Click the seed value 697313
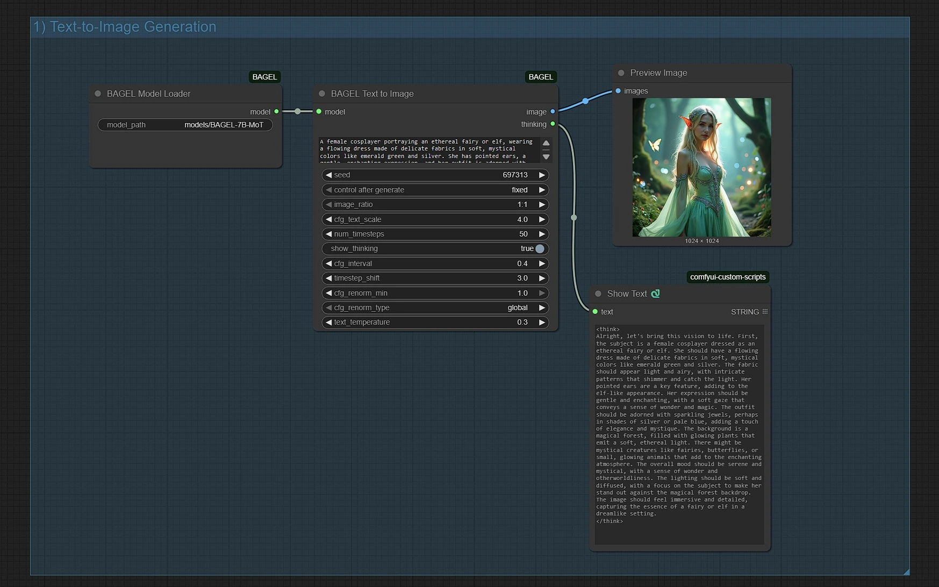 click(x=515, y=175)
